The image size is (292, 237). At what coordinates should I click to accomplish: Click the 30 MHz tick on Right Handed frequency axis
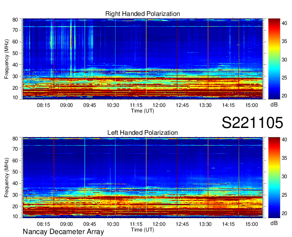tap(15, 76)
